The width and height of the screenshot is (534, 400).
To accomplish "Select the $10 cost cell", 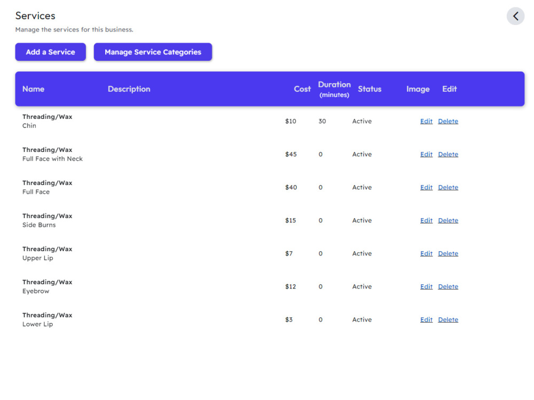I will 290,121.
